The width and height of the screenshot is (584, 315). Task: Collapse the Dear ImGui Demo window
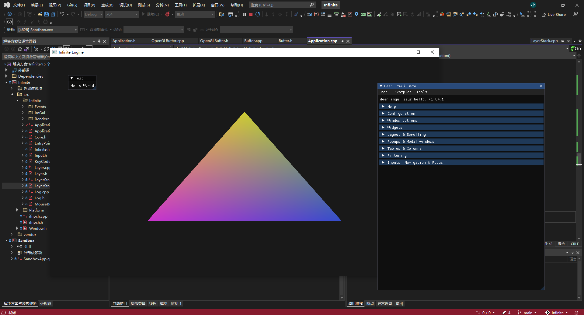coord(381,86)
